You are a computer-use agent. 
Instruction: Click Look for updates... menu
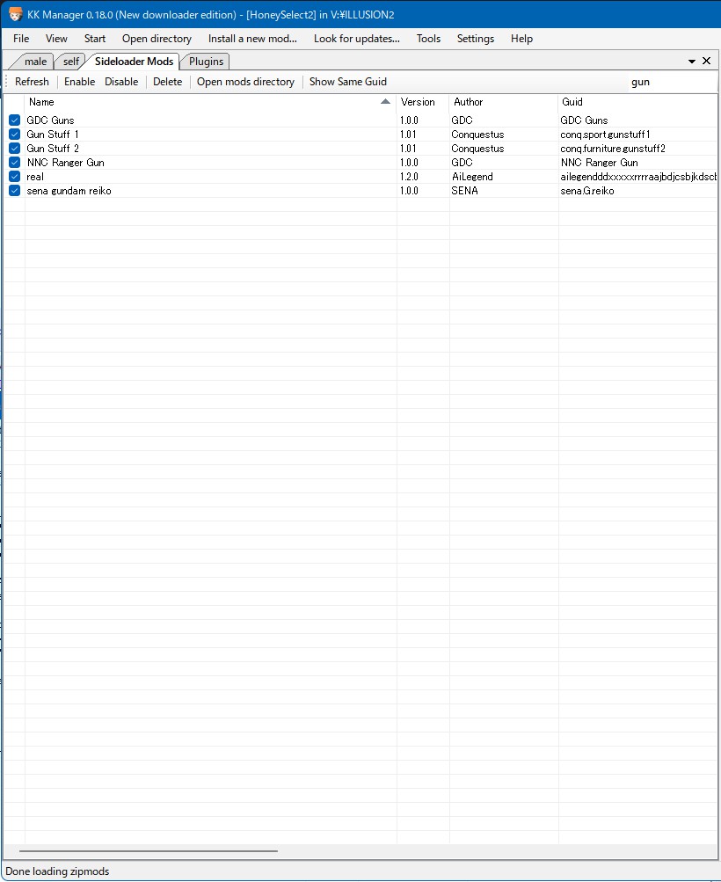357,38
